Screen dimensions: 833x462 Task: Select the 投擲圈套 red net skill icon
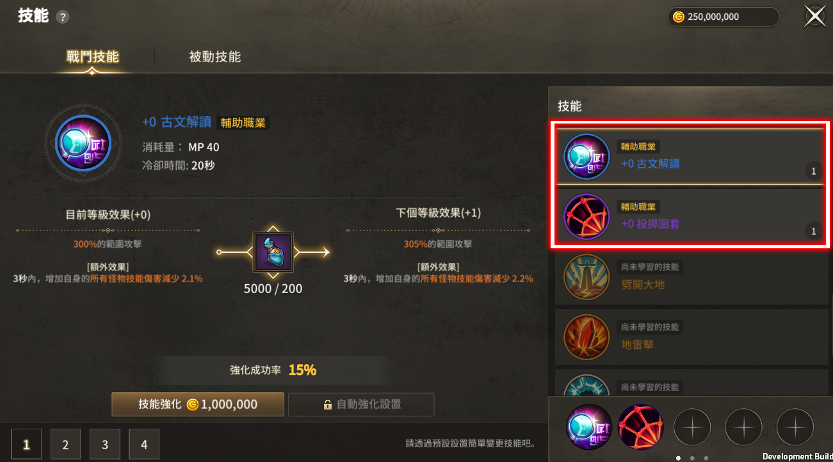pos(586,217)
